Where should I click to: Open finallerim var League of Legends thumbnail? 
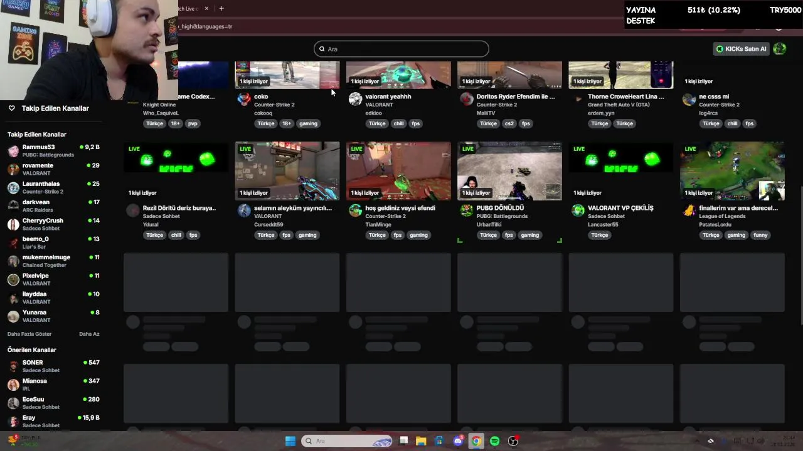point(732,171)
